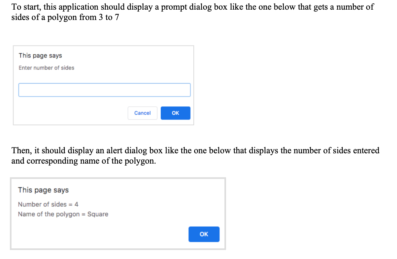397x259 pixels.
Task: Select 'Name of the polygon = Square' text
Action: click(63, 214)
